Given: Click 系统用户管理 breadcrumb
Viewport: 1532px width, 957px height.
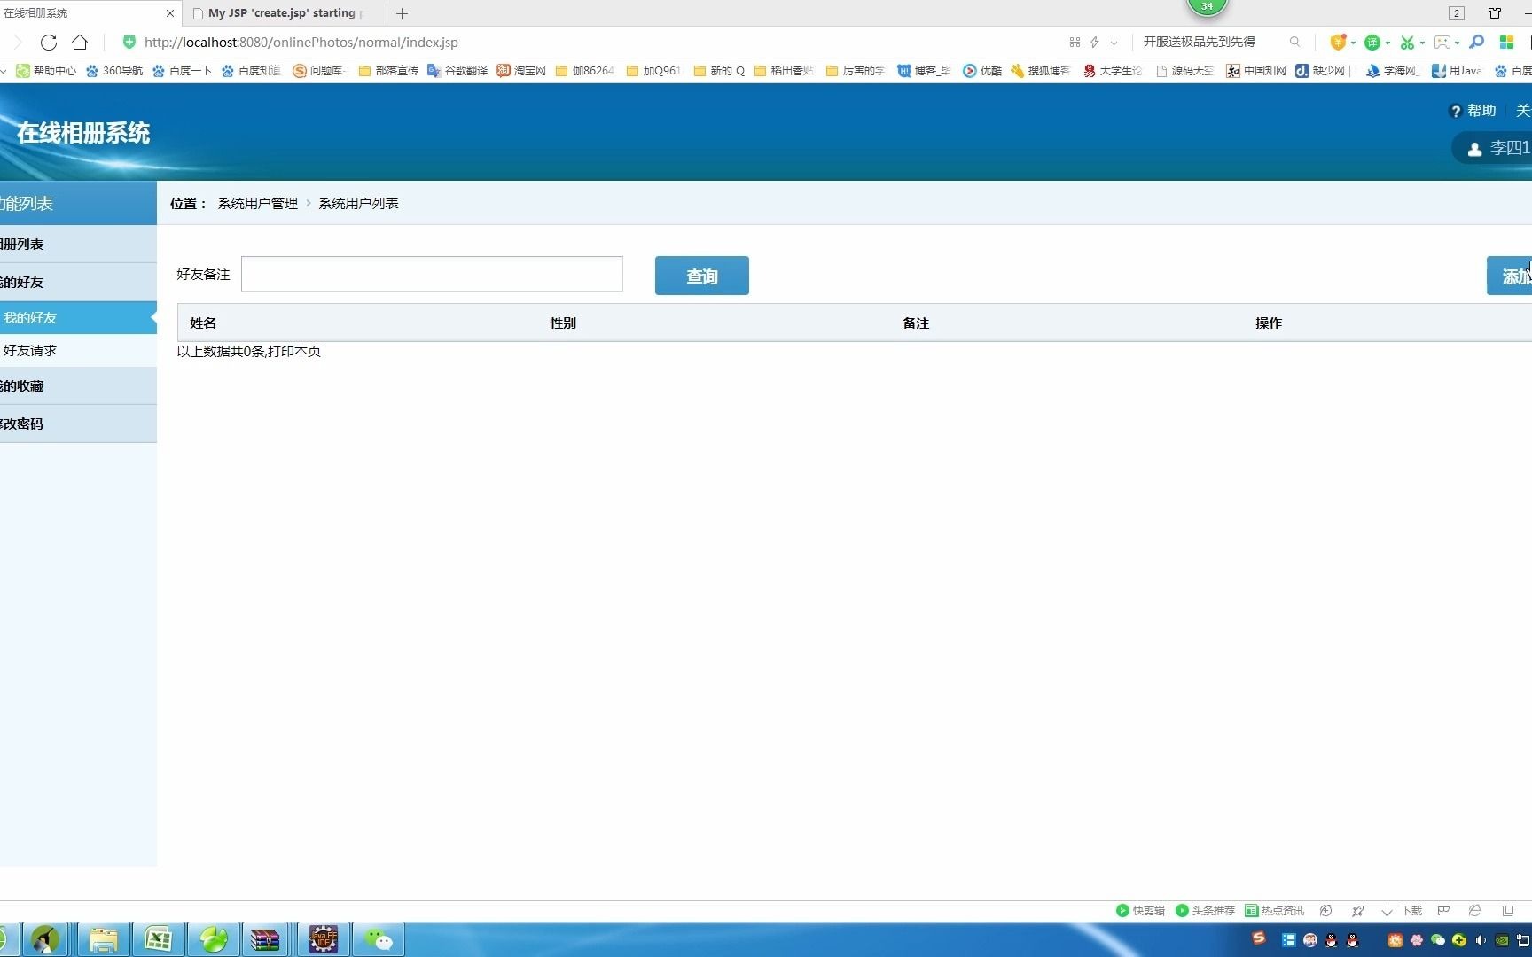Looking at the screenshot, I should point(258,203).
